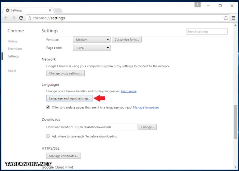Go forward with the browser forward arrow
This screenshot has height=171, width=239.
(x=14, y=18)
